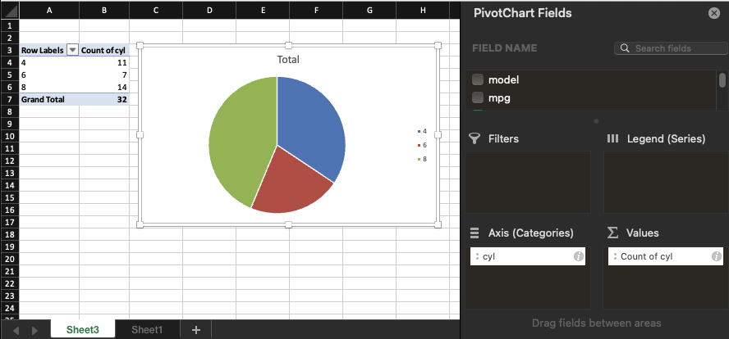
Task: Enable the model field checkbox
Action: point(477,79)
